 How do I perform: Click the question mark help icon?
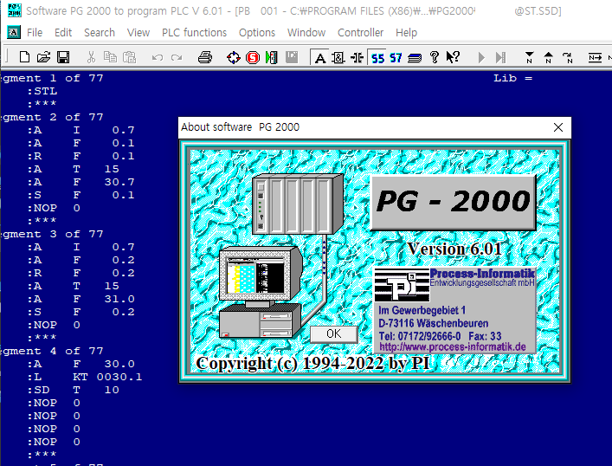point(434,58)
